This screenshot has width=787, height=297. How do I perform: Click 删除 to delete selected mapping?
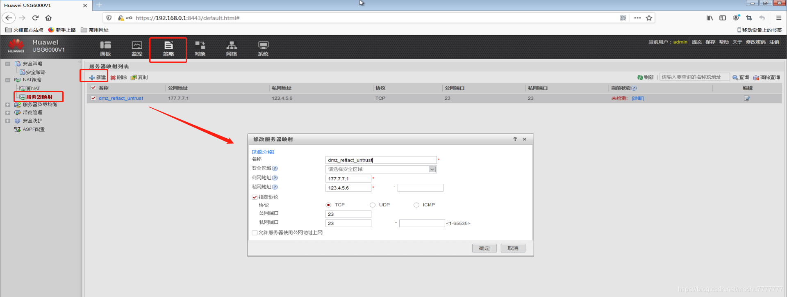[118, 78]
